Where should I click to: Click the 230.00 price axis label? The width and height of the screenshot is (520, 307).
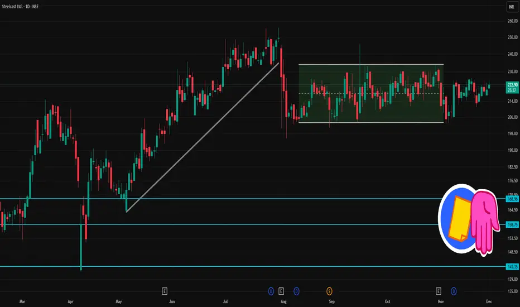[512, 71]
